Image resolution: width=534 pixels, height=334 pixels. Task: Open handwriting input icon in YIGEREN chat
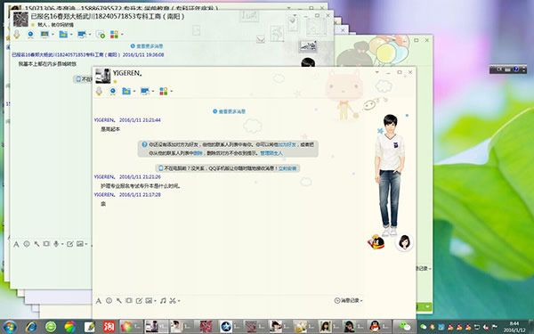pyautogui.click(x=139, y=301)
